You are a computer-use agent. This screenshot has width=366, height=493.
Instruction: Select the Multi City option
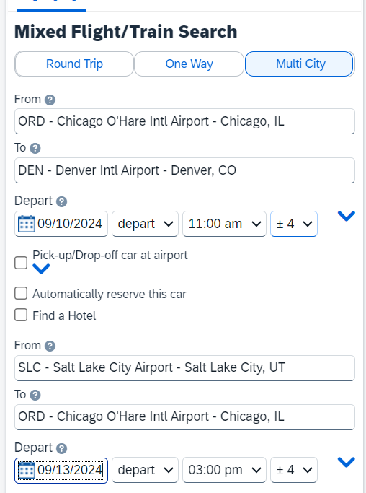[300, 64]
